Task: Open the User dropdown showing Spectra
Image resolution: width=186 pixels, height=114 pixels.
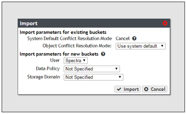Action: [76, 61]
